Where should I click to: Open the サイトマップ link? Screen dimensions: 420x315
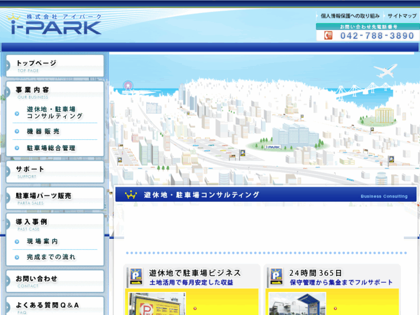coord(402,16)
